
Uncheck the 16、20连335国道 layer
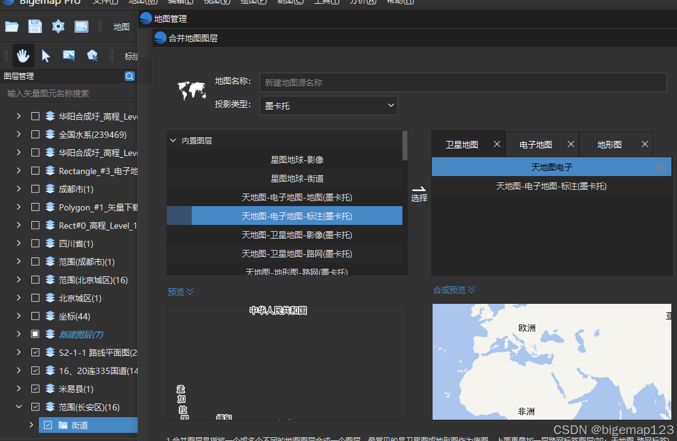click(35, 370)
